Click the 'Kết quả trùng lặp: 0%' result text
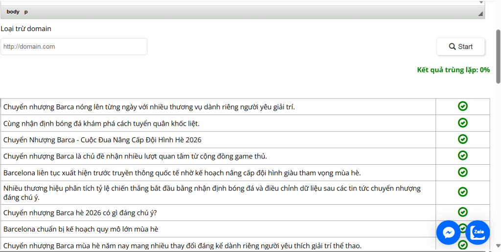 click(454, 70)
